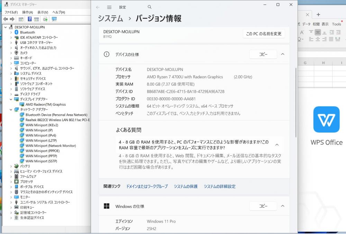The height and width of the screenshot is (234, 346).
Task: Collapse the DESKTOP-MOJLUPN root node
Action: tap(6, 27)
